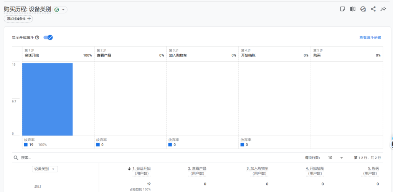The width and height of the screenshot is (393, 192).
Task: Click the help icon beside 显示开放漏斗
Action: coord(37,38)
